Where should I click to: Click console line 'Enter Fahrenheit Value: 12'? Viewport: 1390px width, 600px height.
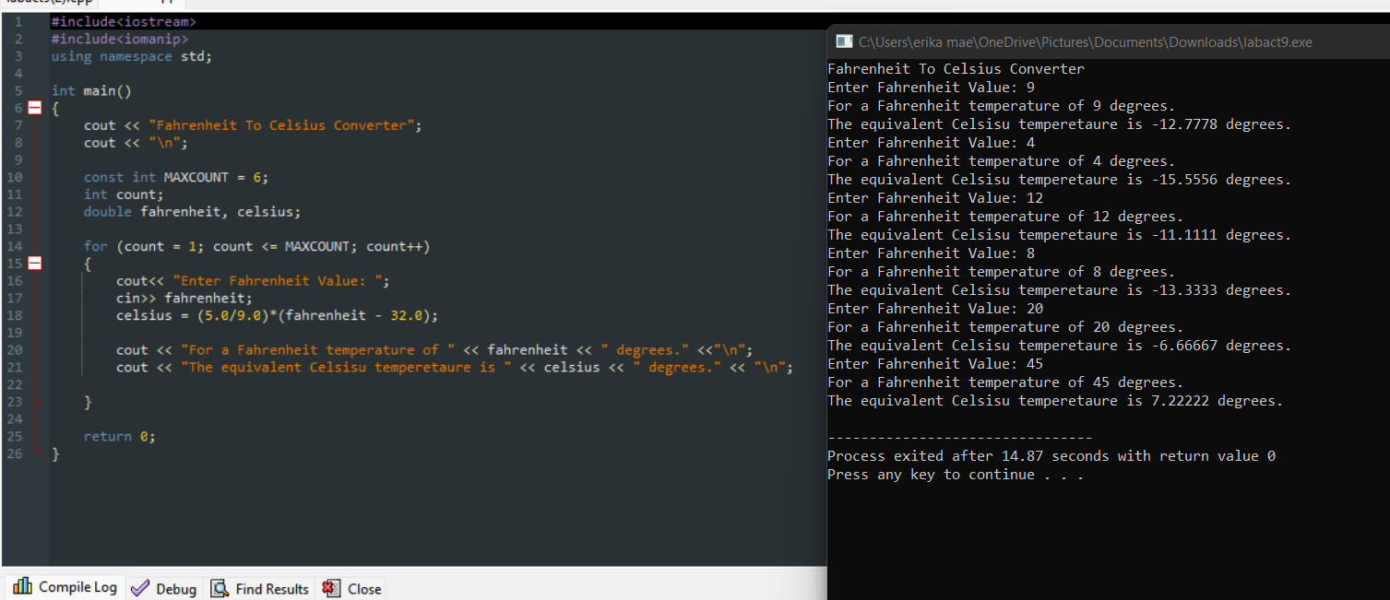(x=935, y=198)
